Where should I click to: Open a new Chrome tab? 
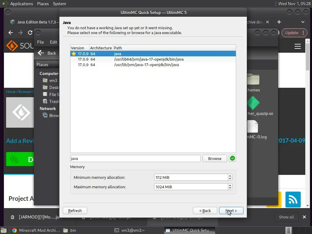[x=279, y=22]
